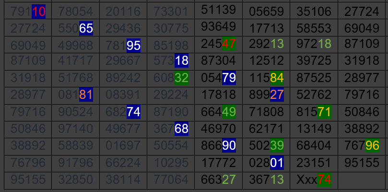Click dimmed cell 08181 with orange 81
The width and height of the screenshot is (388, 192).
(75, 95)
